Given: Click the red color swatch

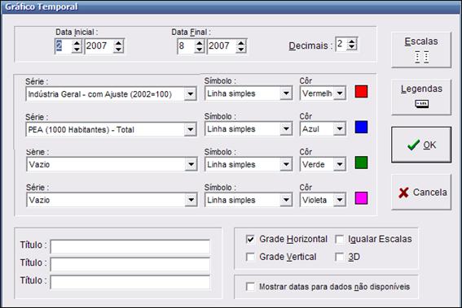Looking at the screenshot, I should (361, 91).
